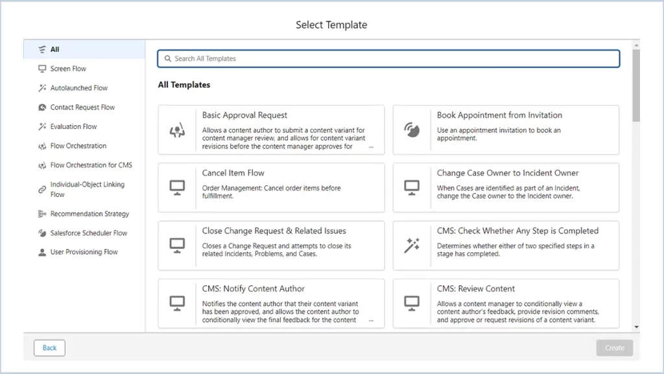664x374 pixels.
Task: Select the Cancel Item Flow template card
Action: 272,188
